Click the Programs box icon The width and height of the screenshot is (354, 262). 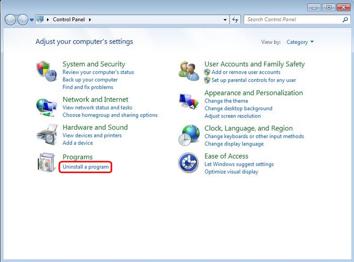(x=47, y=163)
